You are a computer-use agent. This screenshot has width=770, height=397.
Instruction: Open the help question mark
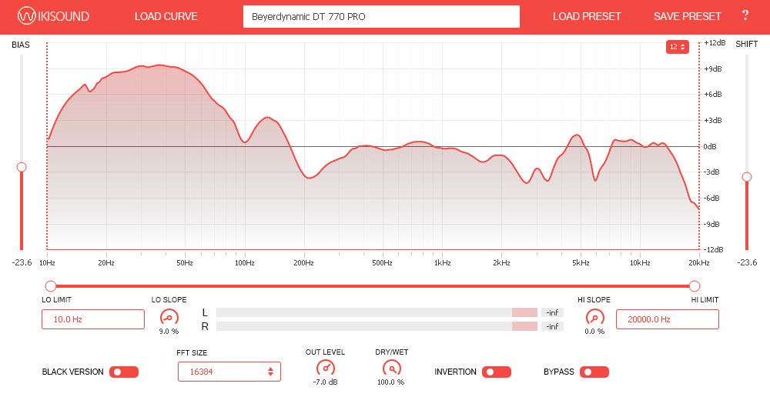(745, 15)
